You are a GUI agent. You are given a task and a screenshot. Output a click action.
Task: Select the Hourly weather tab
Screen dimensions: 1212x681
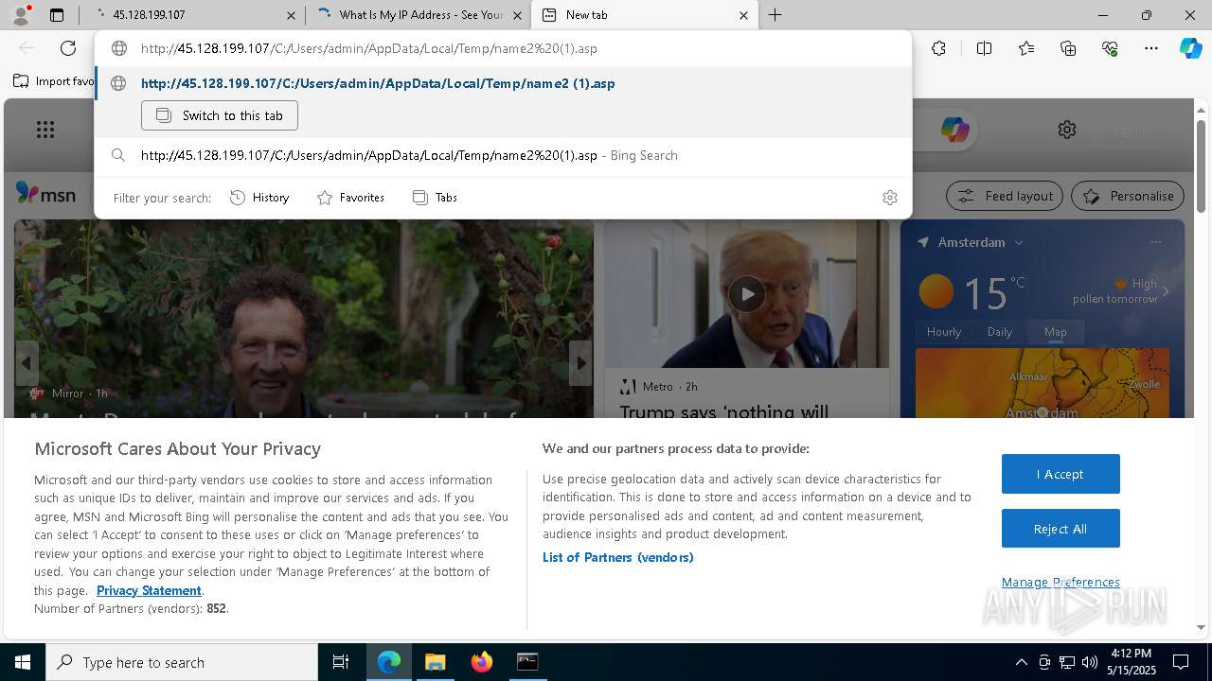click(944, 332)
